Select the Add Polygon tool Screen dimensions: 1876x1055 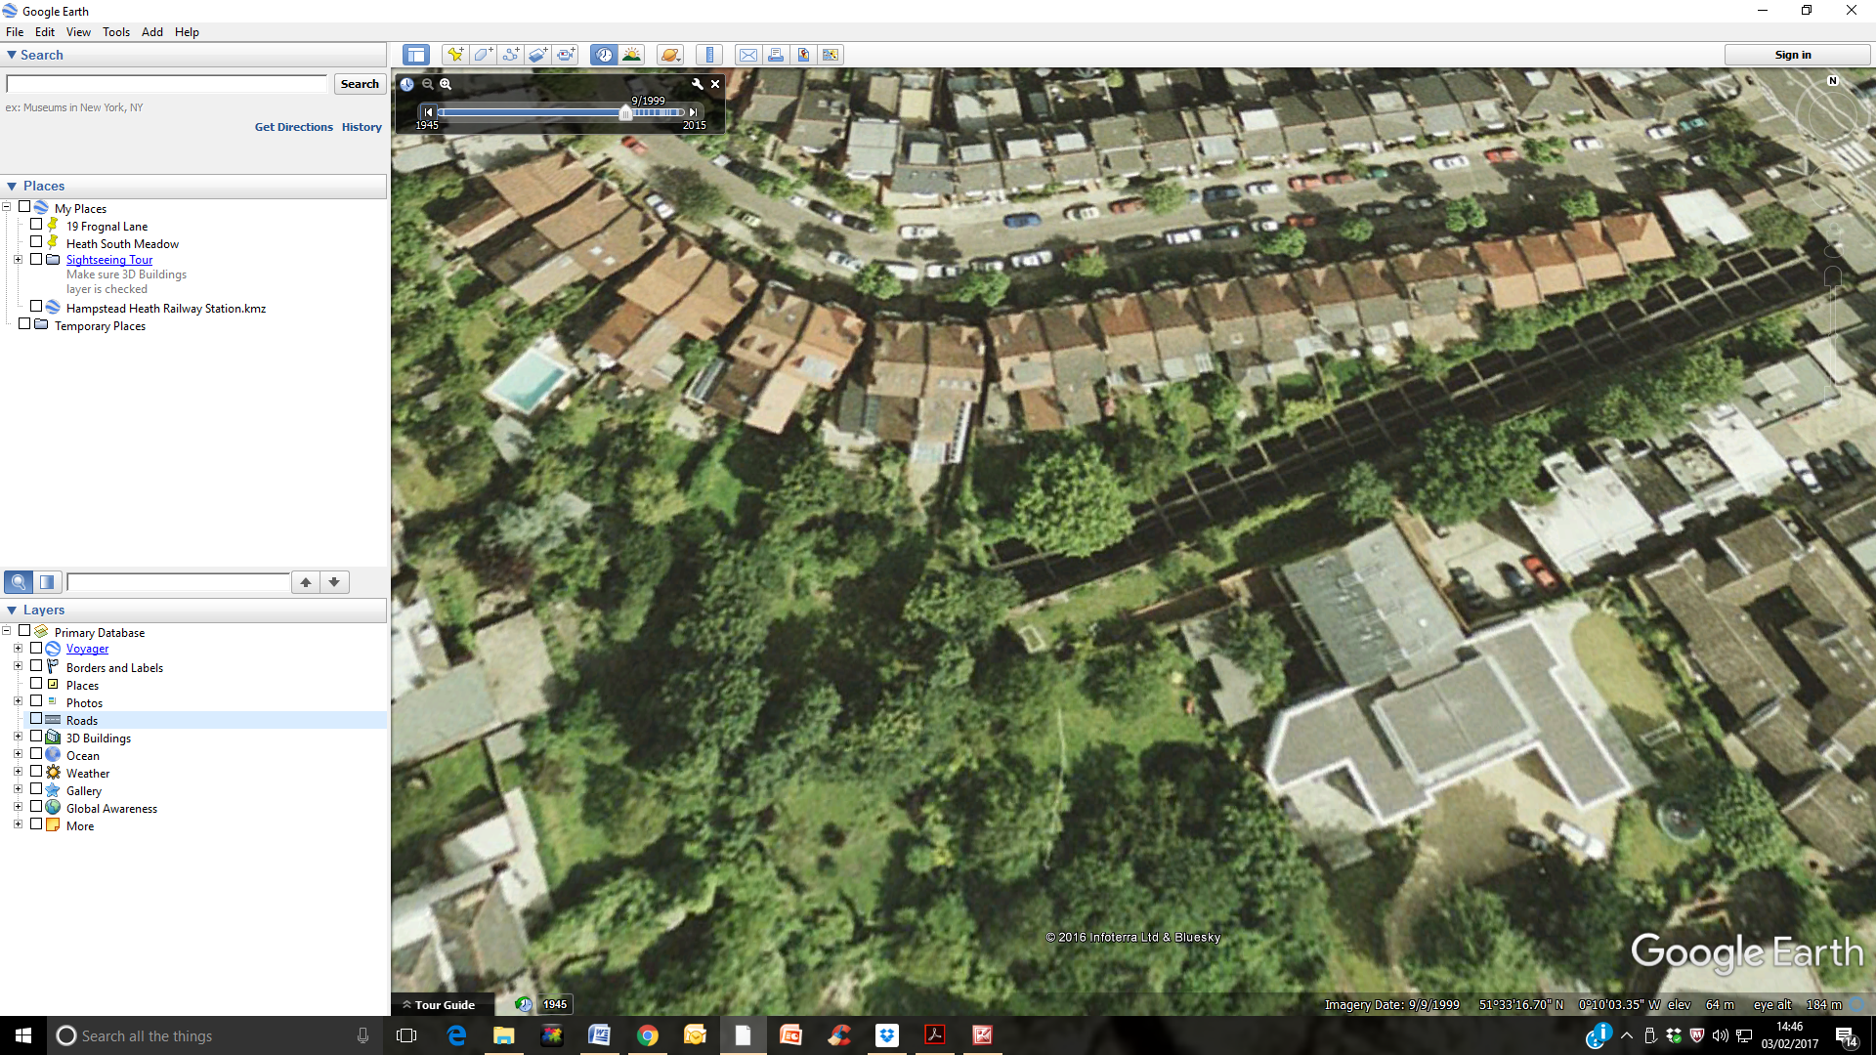coord(483,55)
